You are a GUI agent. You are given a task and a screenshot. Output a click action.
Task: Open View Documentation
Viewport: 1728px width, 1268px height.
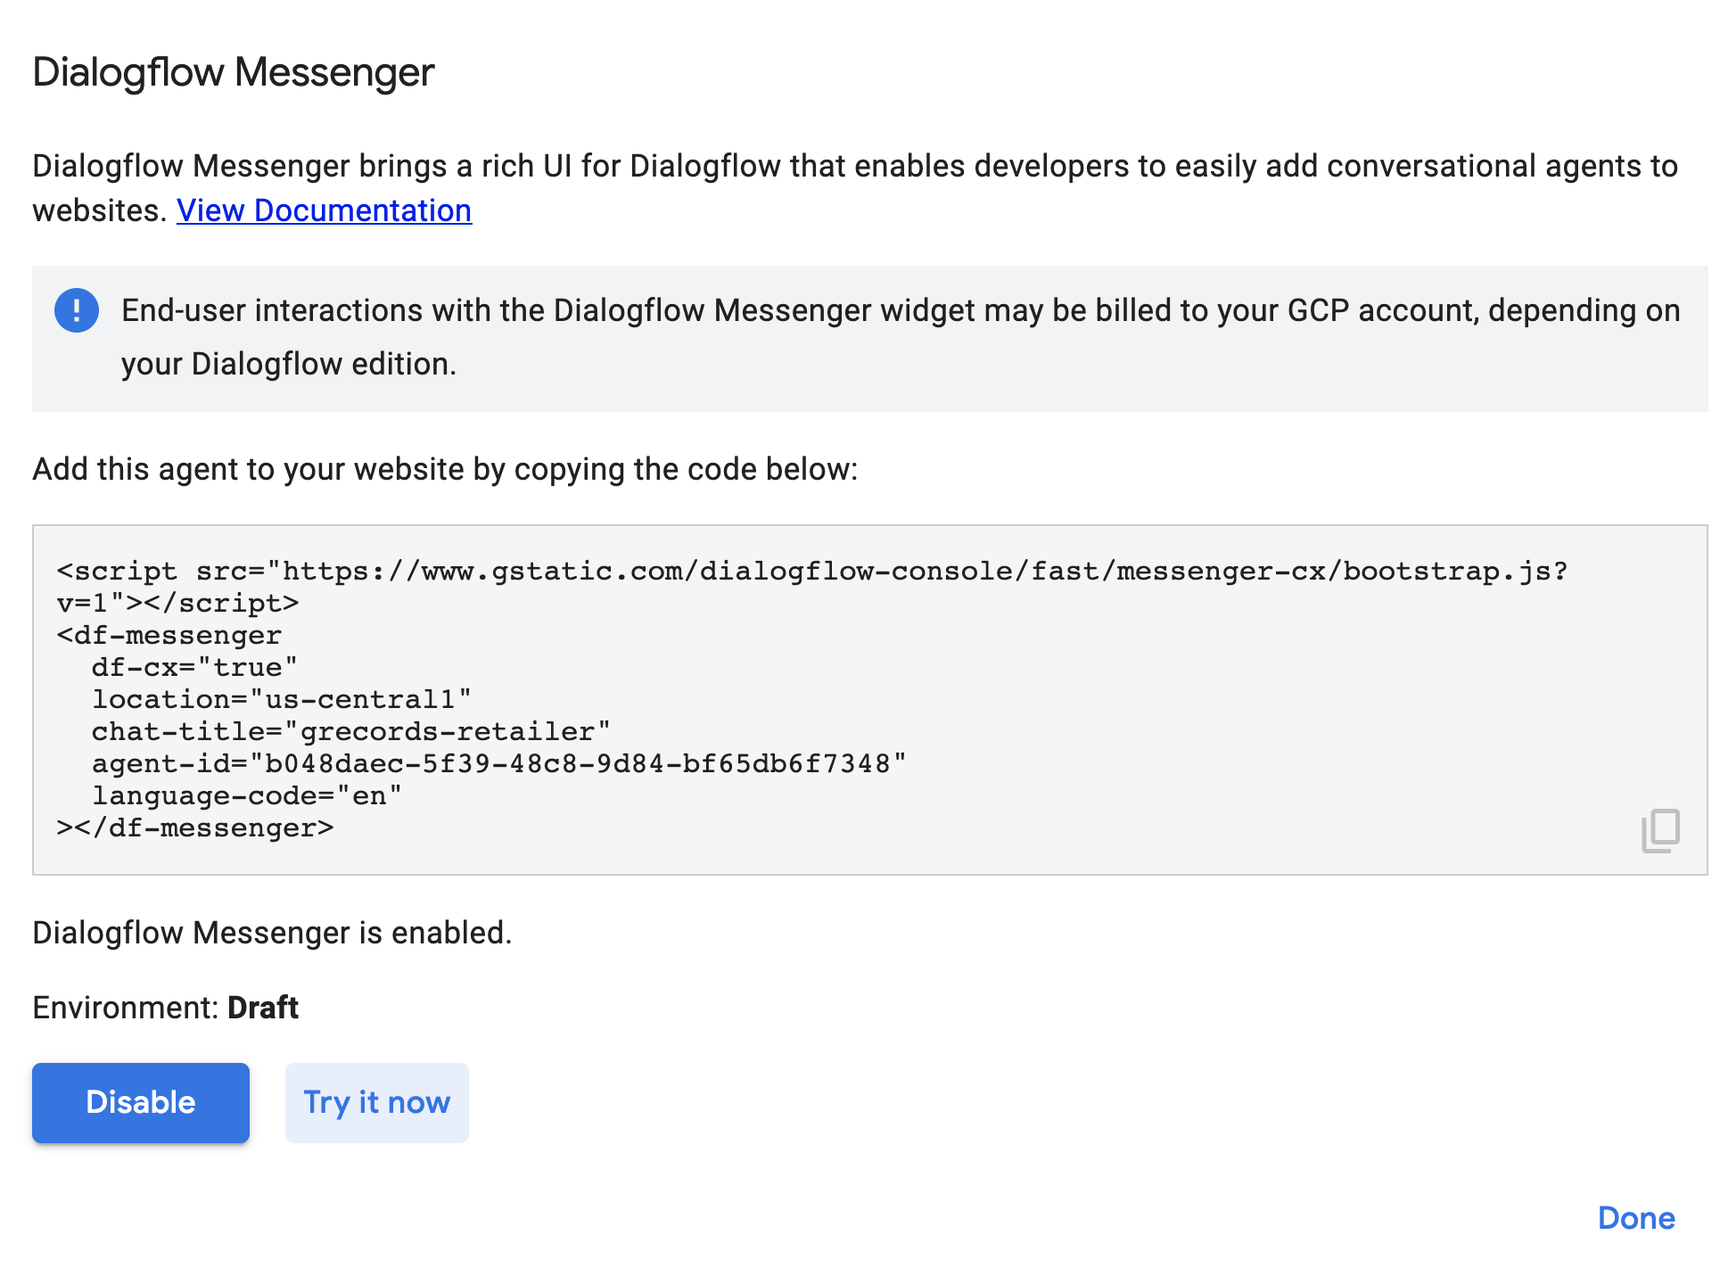pos(325,210)
